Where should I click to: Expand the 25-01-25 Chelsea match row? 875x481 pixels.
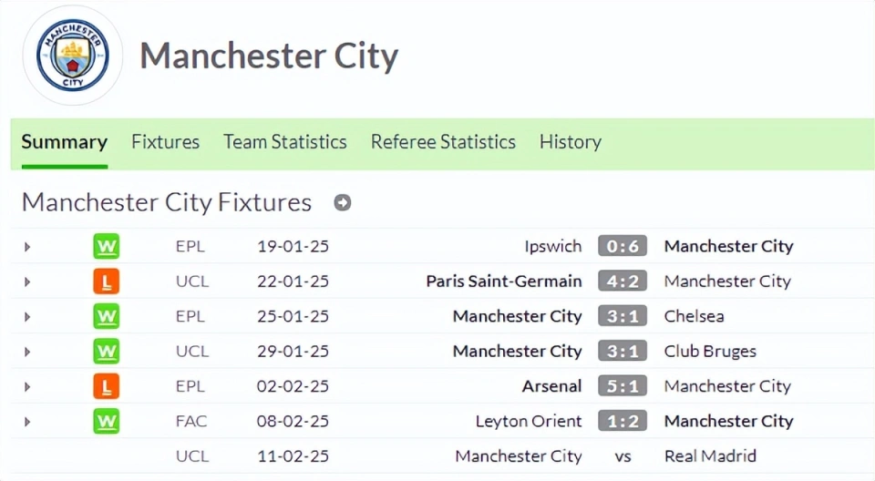(x=26, y=316)
